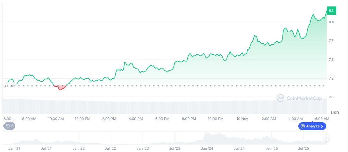Image resolution: width=348 pixels, height=152 pixels.
Task: Click the 7.1542 opening price label
Action: (9, 86)
